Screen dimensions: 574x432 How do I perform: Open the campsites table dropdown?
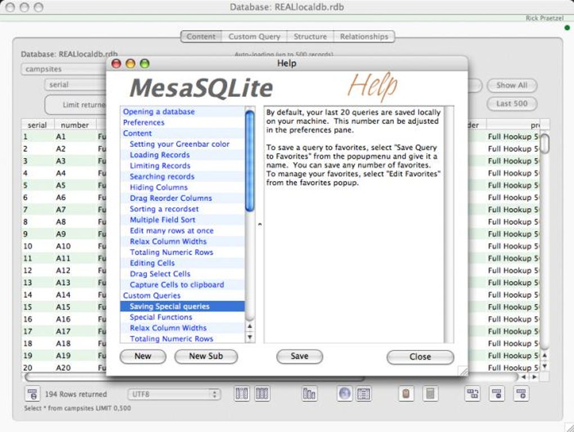coord(64,69)
